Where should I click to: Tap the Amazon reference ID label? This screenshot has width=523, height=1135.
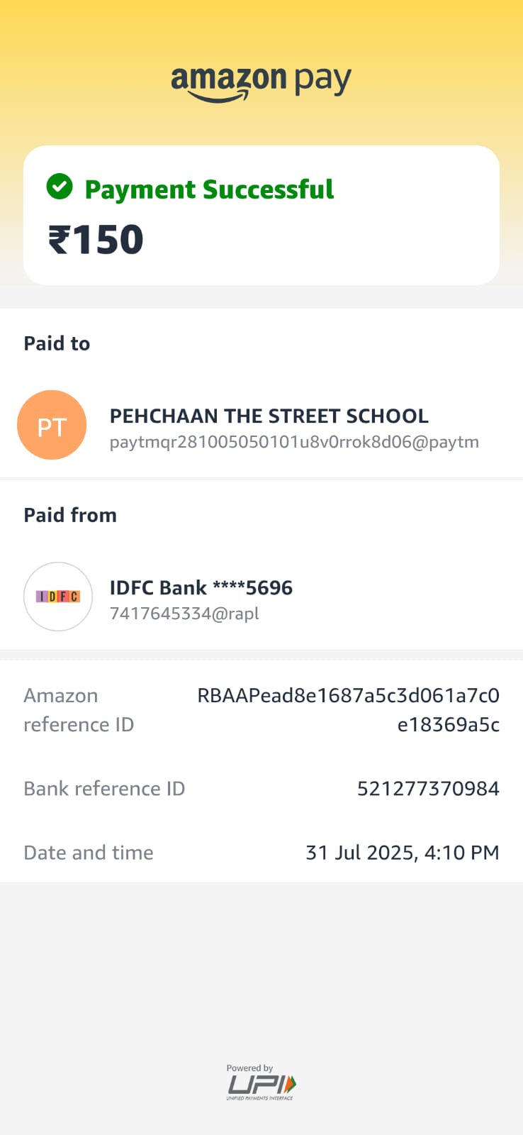[79, 709]
